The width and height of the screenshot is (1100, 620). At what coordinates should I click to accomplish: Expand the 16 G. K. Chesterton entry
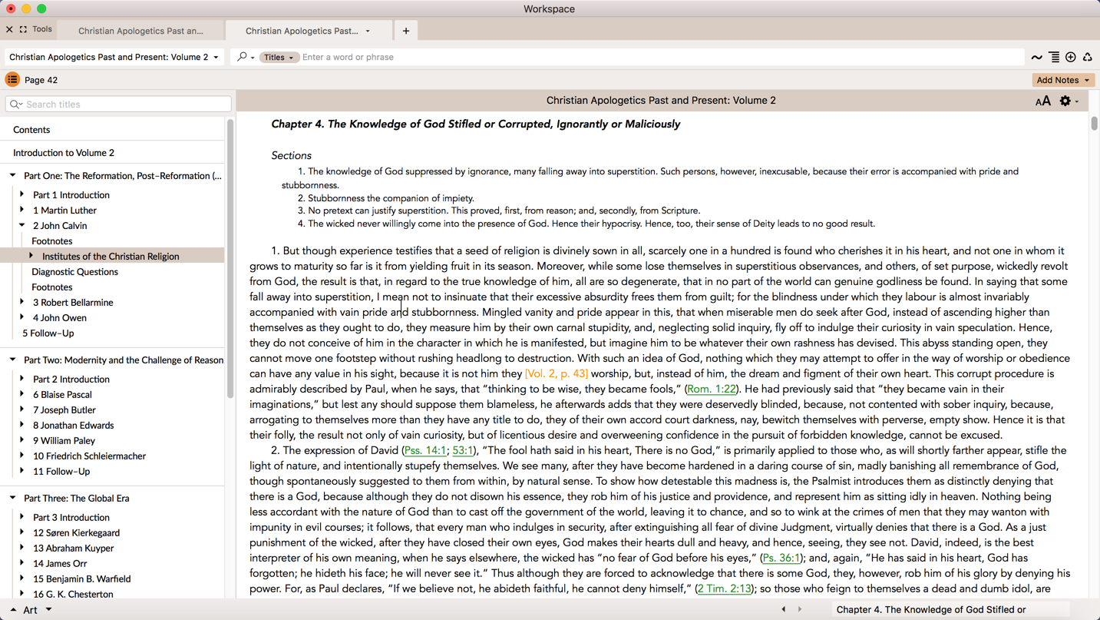click(x=22, y=594)
